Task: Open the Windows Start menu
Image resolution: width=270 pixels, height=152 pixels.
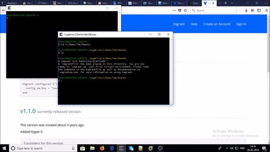Action: click(4, 148)
